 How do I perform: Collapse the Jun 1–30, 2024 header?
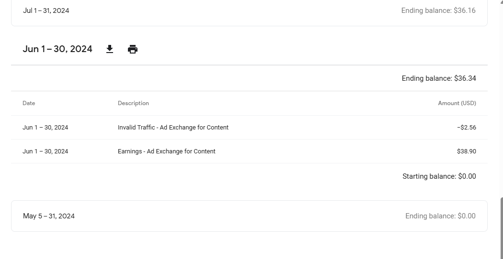57,49
